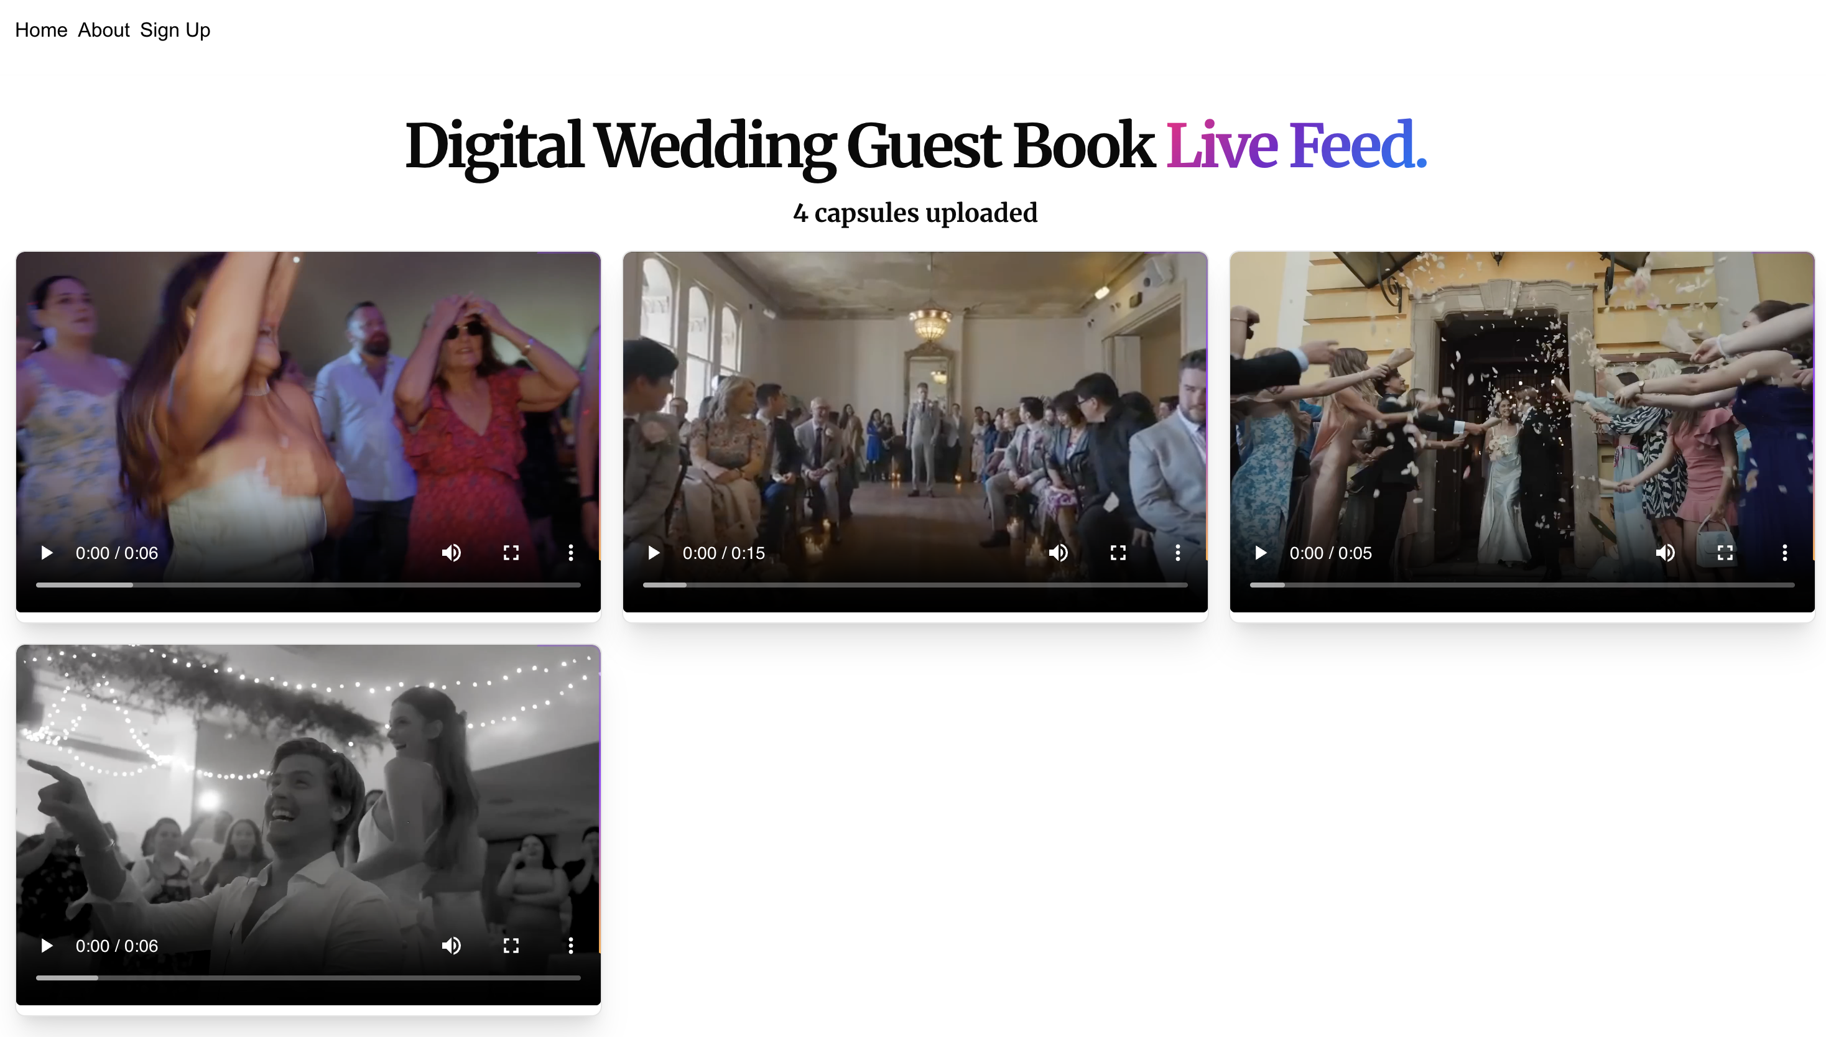Seek in the ceremony video progress bar
1826x1037 pixels.
[x=915, y=585]
